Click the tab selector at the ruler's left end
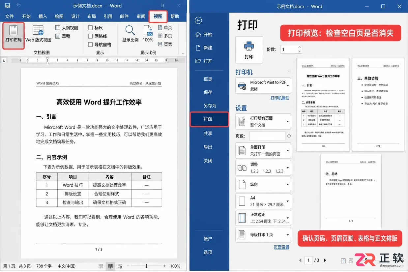The image size is (408, 272). coord(4,60)
